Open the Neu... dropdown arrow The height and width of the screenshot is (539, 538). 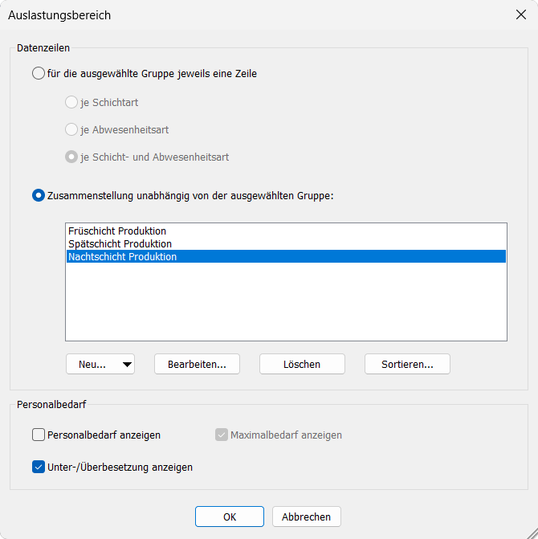click(127, 365)
